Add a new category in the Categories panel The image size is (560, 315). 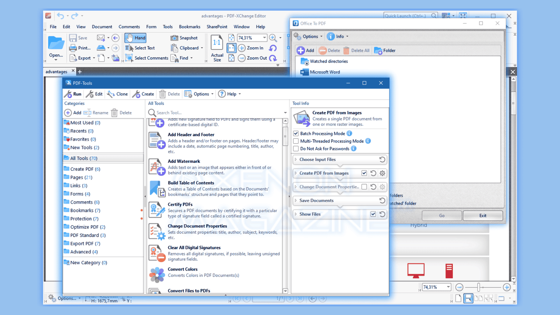coord(73,113)
